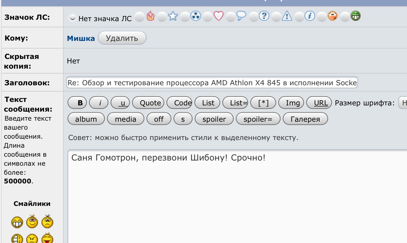
Task: Insert a 'spoiler' tag
Action: coord(214,119)
